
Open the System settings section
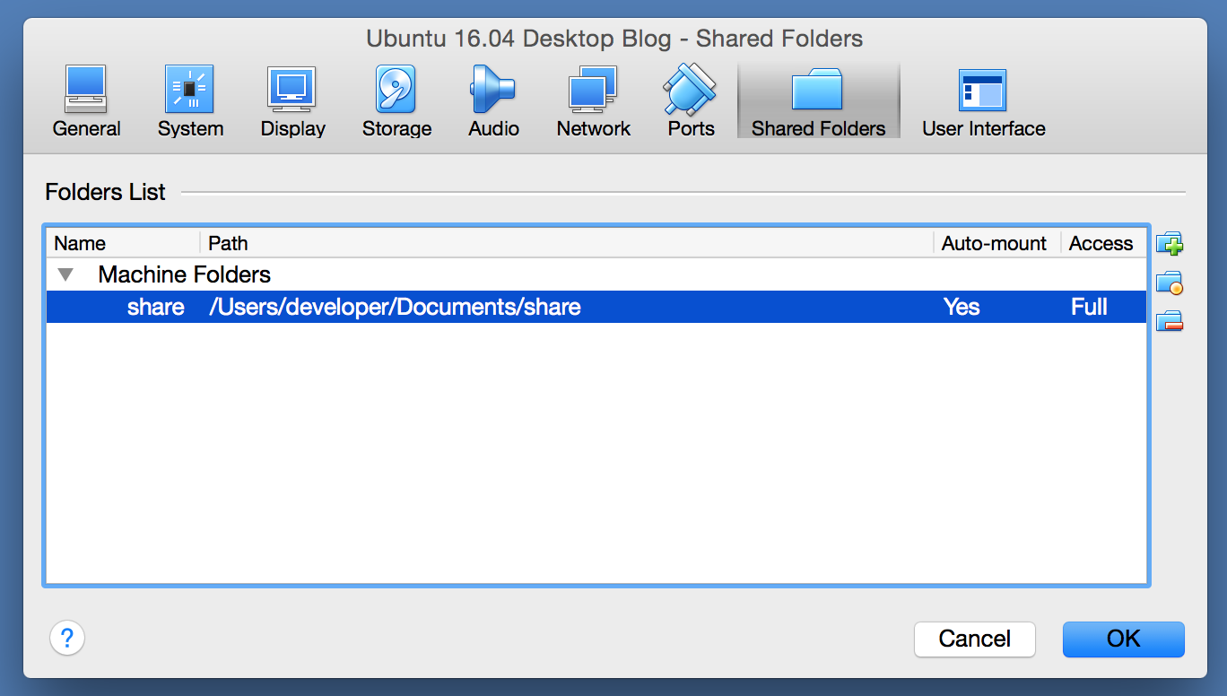[190, 101]
